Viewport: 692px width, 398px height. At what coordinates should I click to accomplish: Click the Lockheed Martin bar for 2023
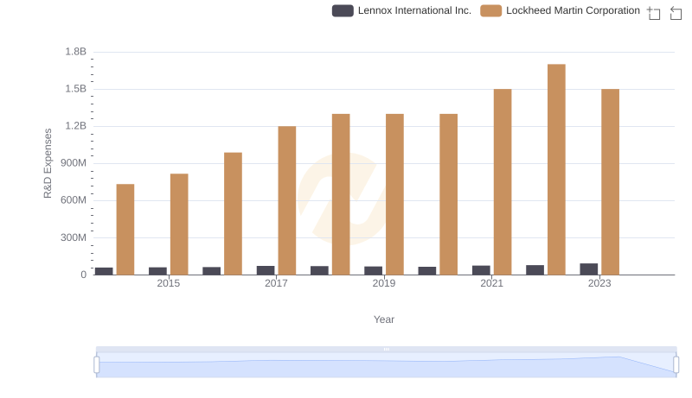[610, 182]
